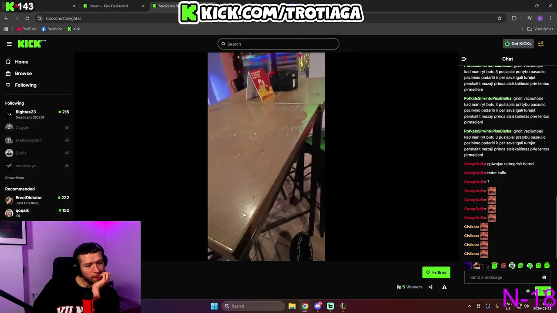Insert red angry emote from quick emotes
The width and height of the screenshot is (557, 313).
click(503, 266)
